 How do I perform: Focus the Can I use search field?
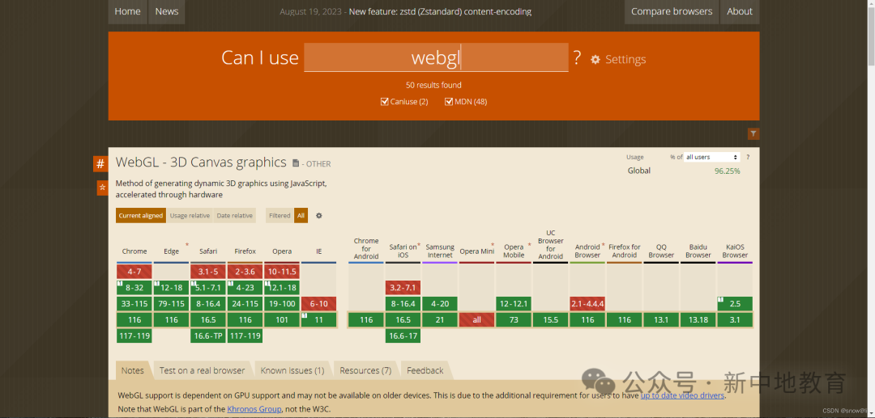[x=436, y=57]
